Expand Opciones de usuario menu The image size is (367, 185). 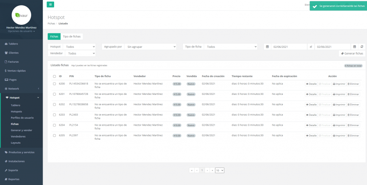pyautogui.click(x=21, y=31)
